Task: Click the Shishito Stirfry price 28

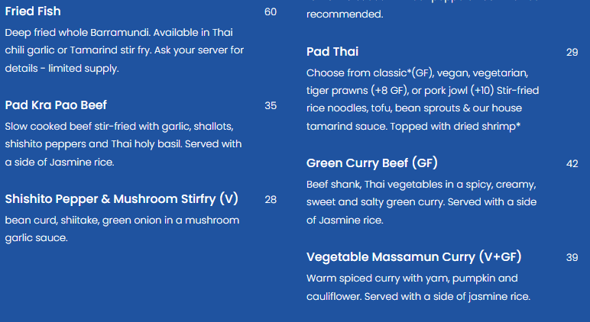Action: (271, 199)
